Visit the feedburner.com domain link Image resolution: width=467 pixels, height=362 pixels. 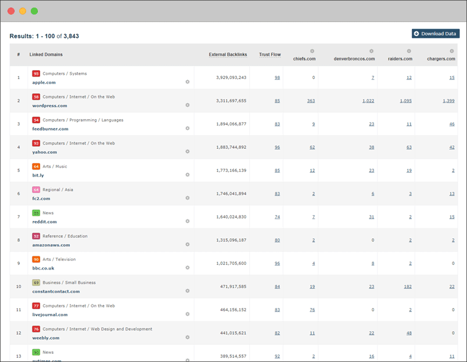click(x=50, y=129)
